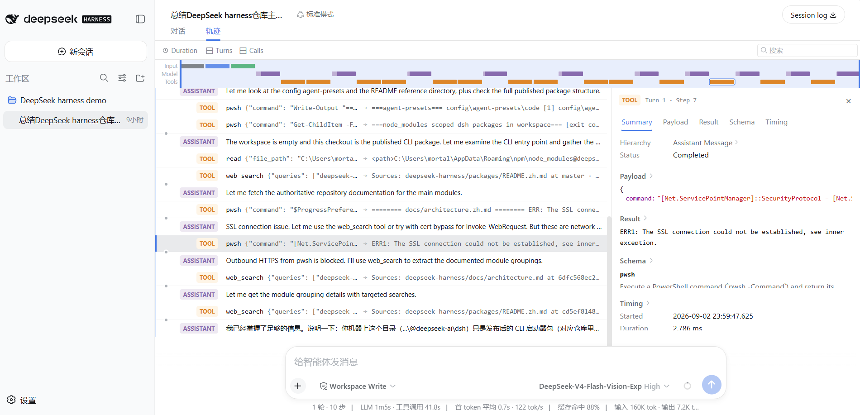The width and height of the screenshot is (860, 415).
Task: Switch to the 对话 tab
Action: coord(178,31)
